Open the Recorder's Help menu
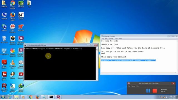Screen dimensions: 178x100 [137, 86]
